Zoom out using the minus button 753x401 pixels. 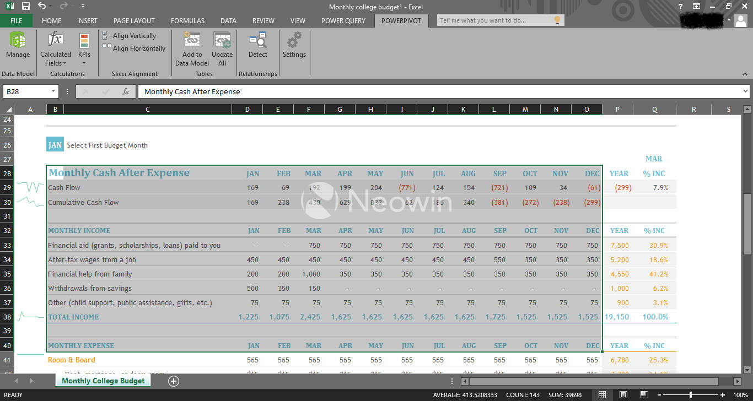pyautogui.click(x=658, y=395)
